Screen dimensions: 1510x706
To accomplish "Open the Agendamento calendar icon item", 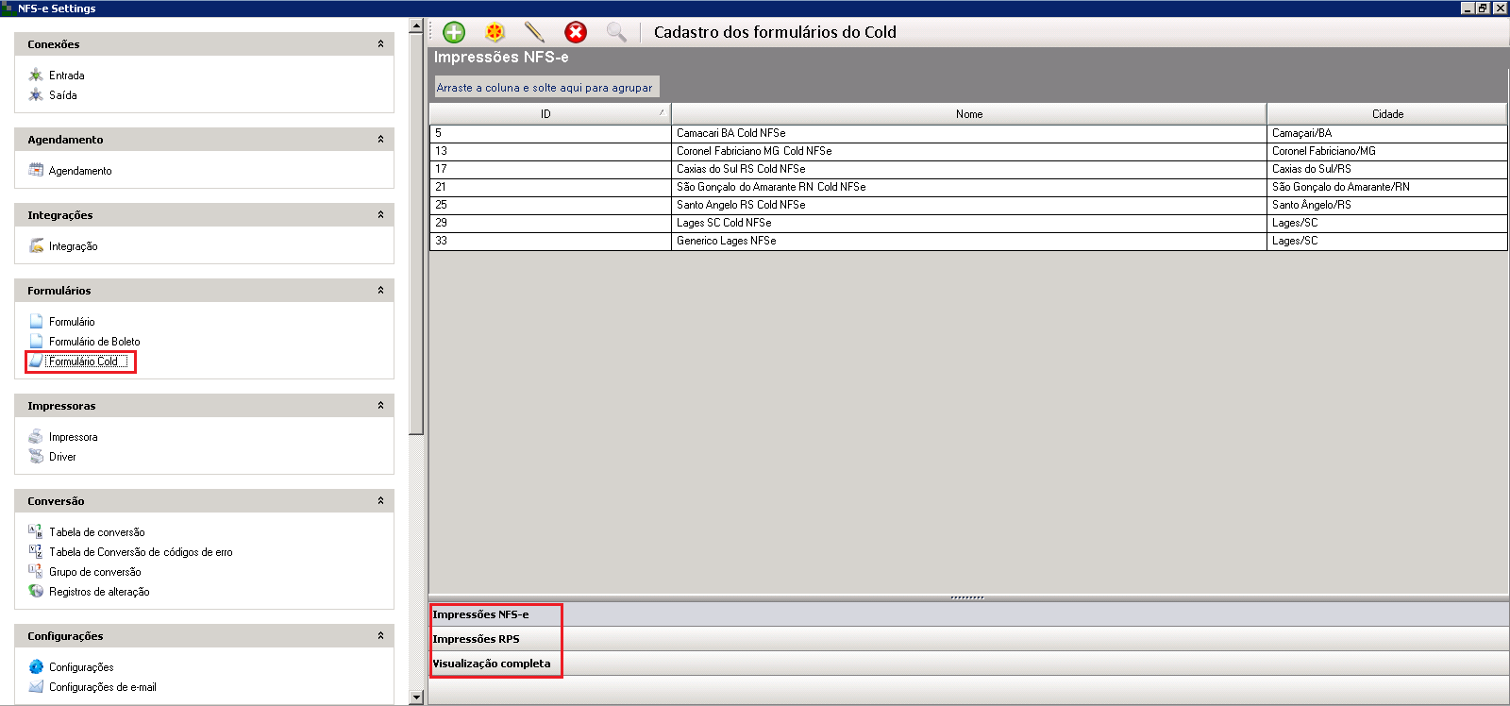I will (36, 170).
